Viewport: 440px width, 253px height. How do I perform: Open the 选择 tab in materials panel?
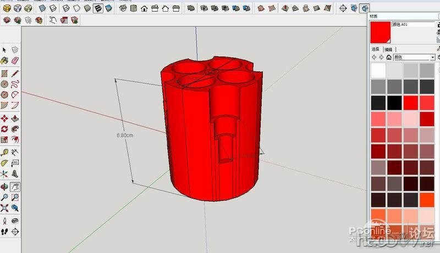(x=376, y=49)
